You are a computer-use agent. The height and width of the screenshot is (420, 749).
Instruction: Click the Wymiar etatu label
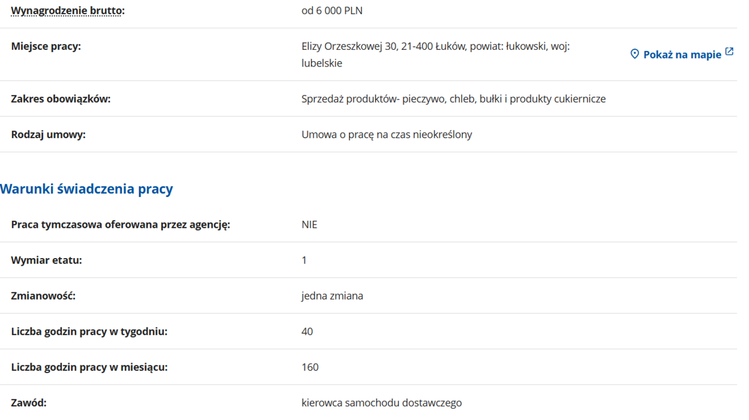(x=46, y=260)
